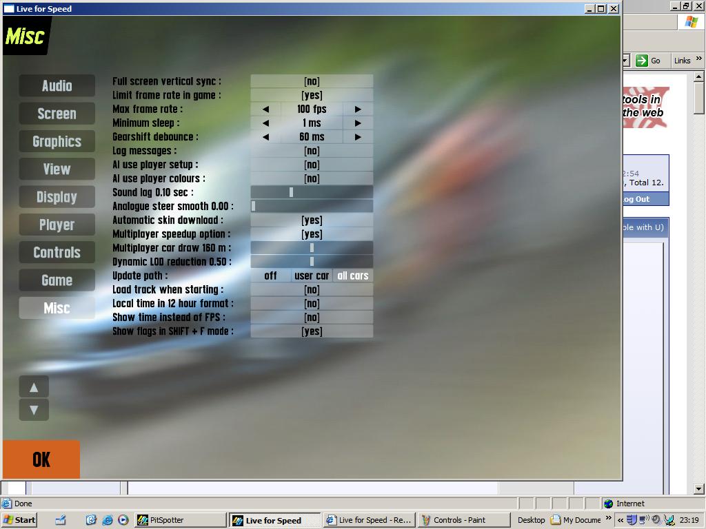The width and height of the screenshot is (706, 529).
Task: Click the Log Out link in browser
Action: tap(636, 199)
